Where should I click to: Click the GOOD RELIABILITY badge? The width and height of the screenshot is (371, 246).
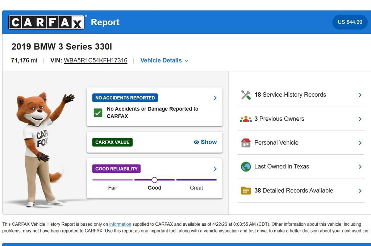click(116, 169)
